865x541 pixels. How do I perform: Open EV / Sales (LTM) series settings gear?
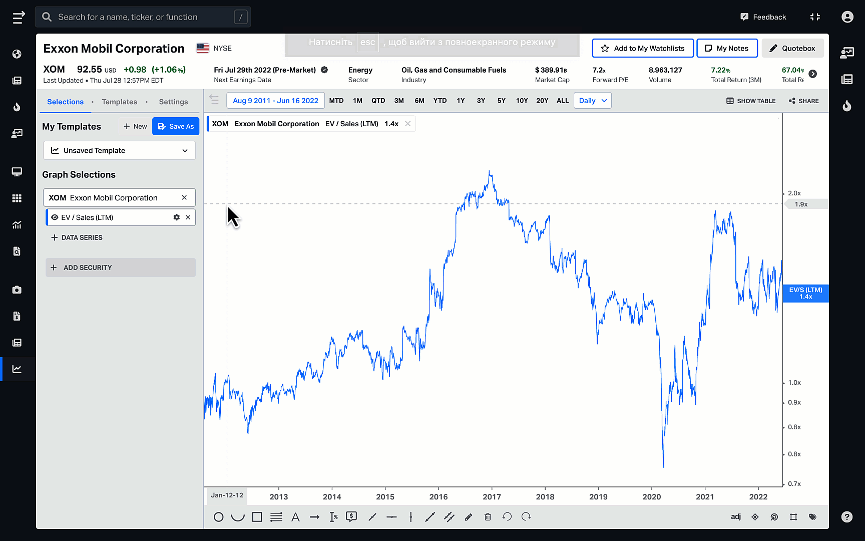click(176, 217)
